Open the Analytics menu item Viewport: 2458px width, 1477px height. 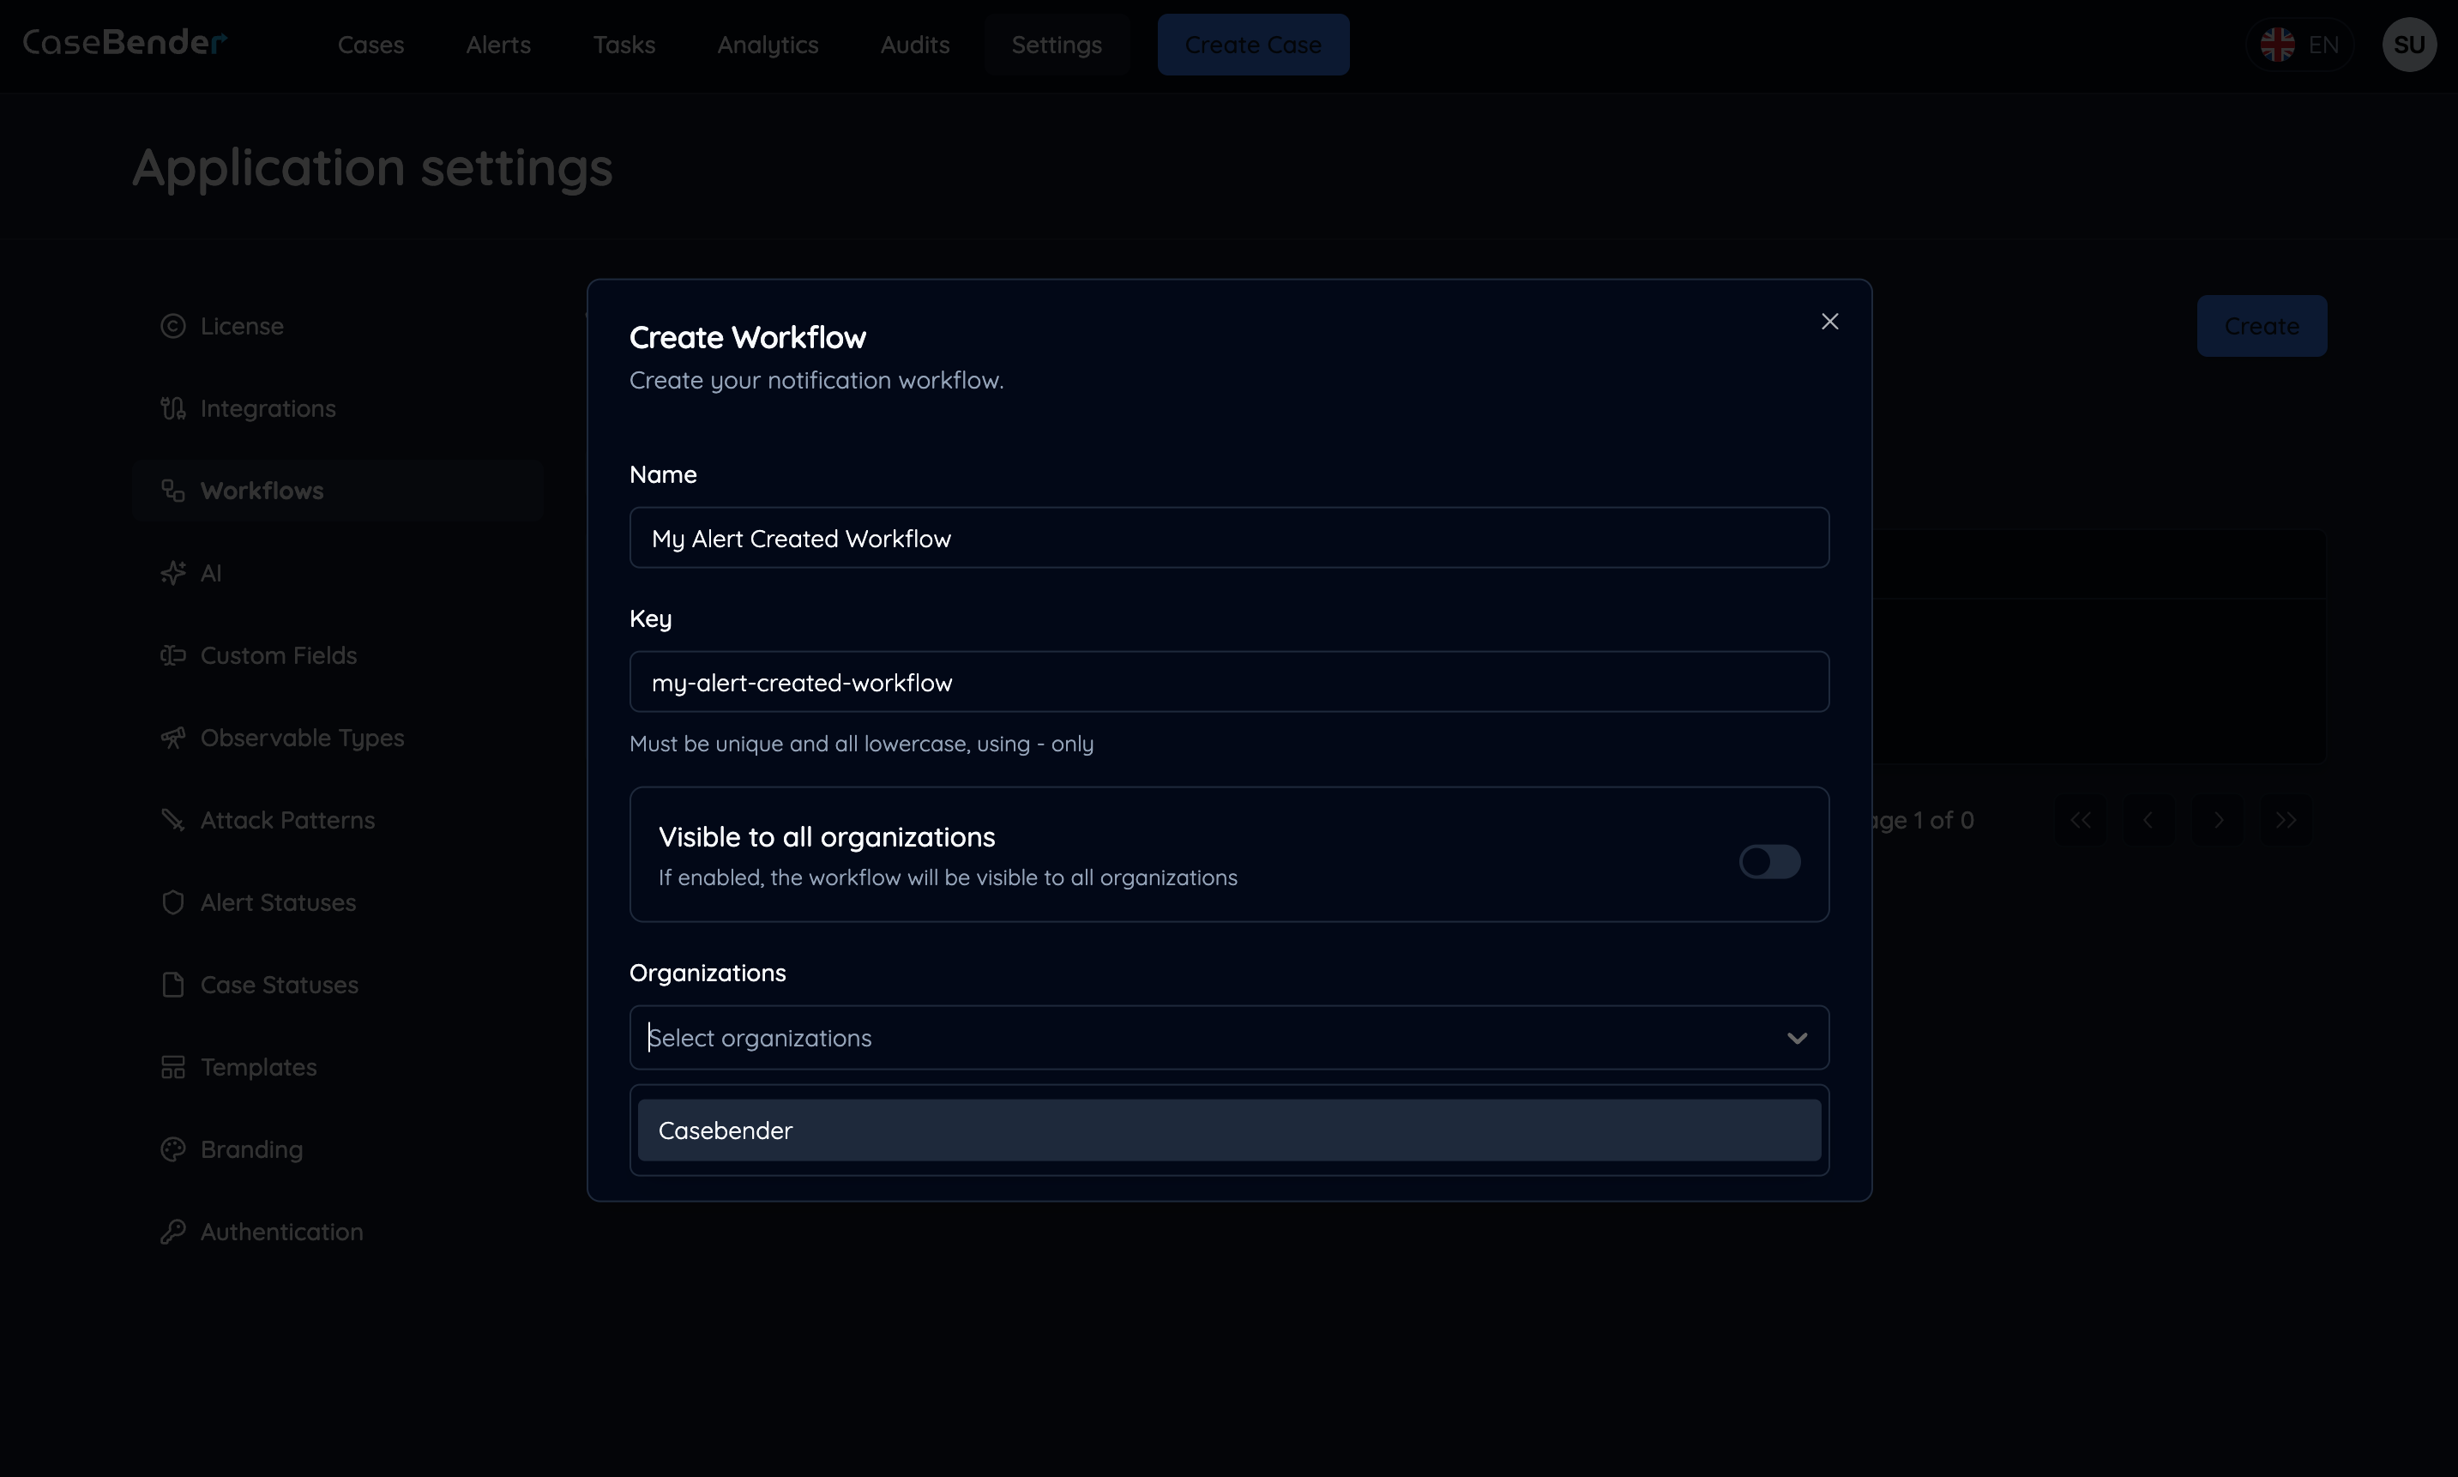[768, 45]
